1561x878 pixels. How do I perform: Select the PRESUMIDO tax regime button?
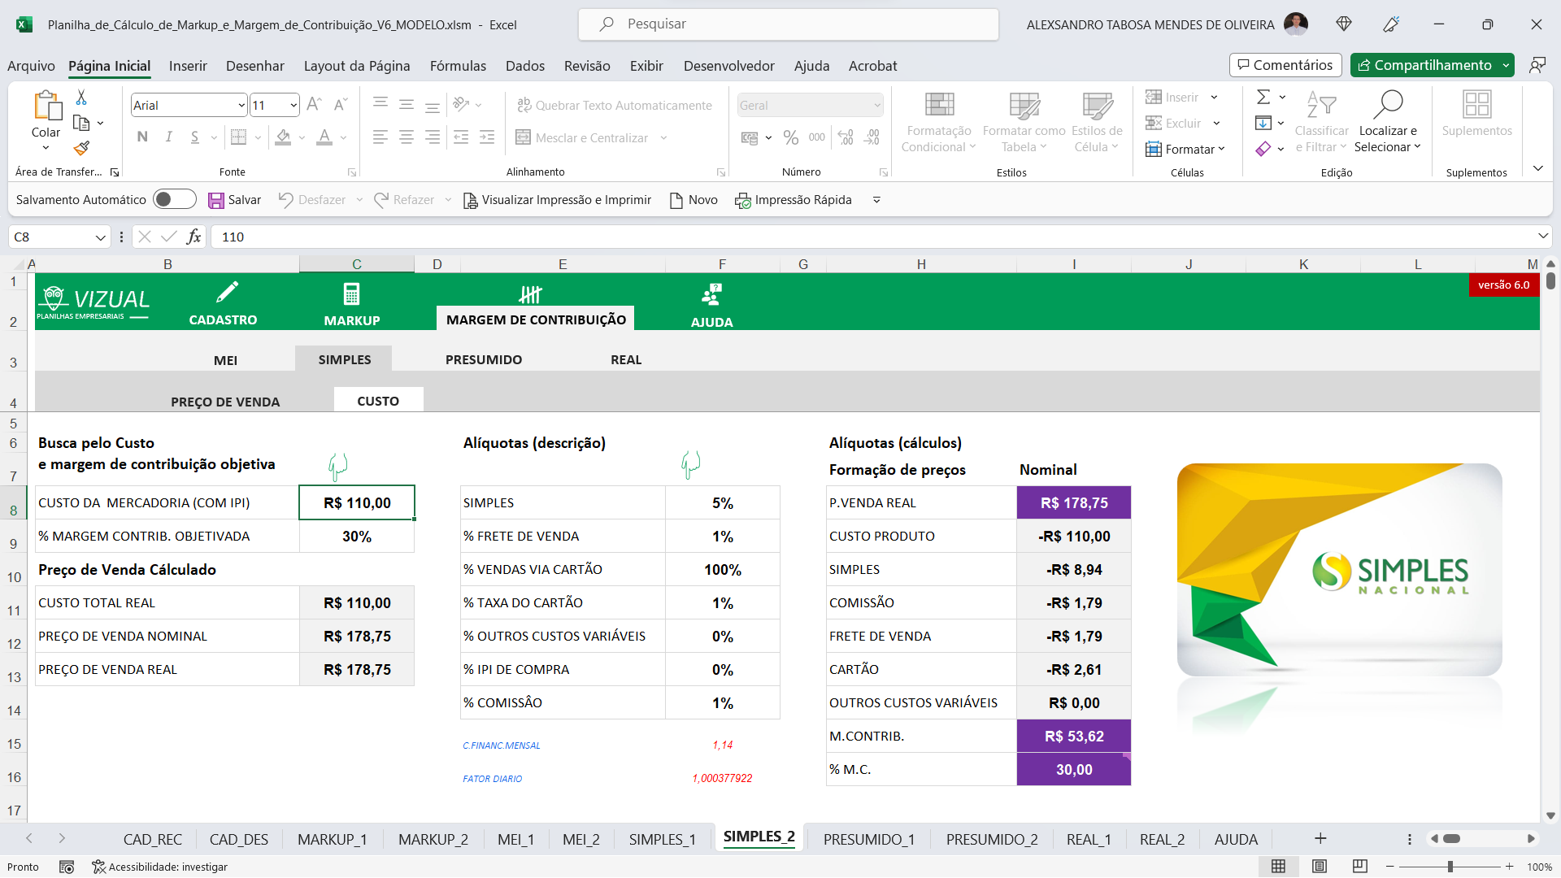tap(484, 359)
